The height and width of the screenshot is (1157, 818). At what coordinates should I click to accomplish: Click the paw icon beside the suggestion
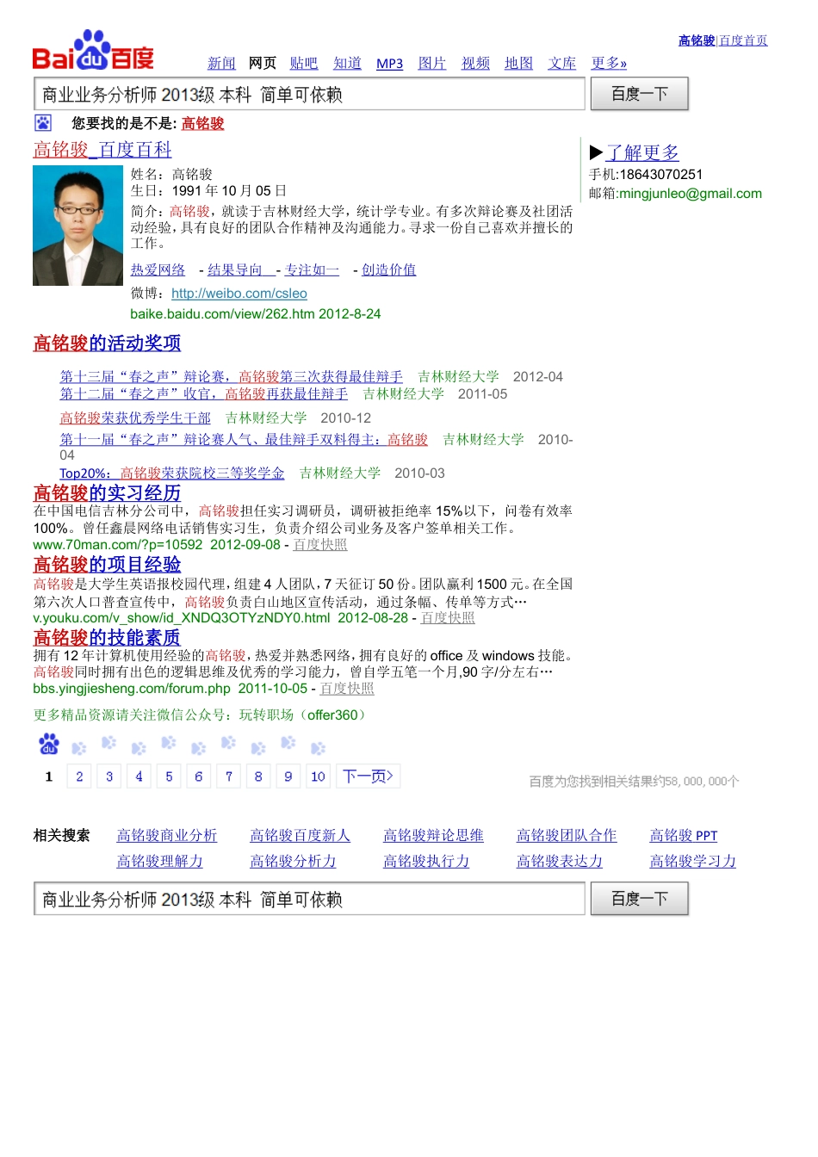43,123
